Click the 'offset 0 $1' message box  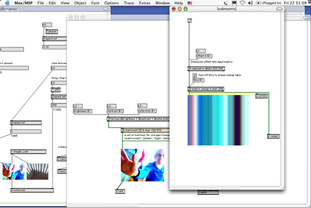[x=204, y=56]
